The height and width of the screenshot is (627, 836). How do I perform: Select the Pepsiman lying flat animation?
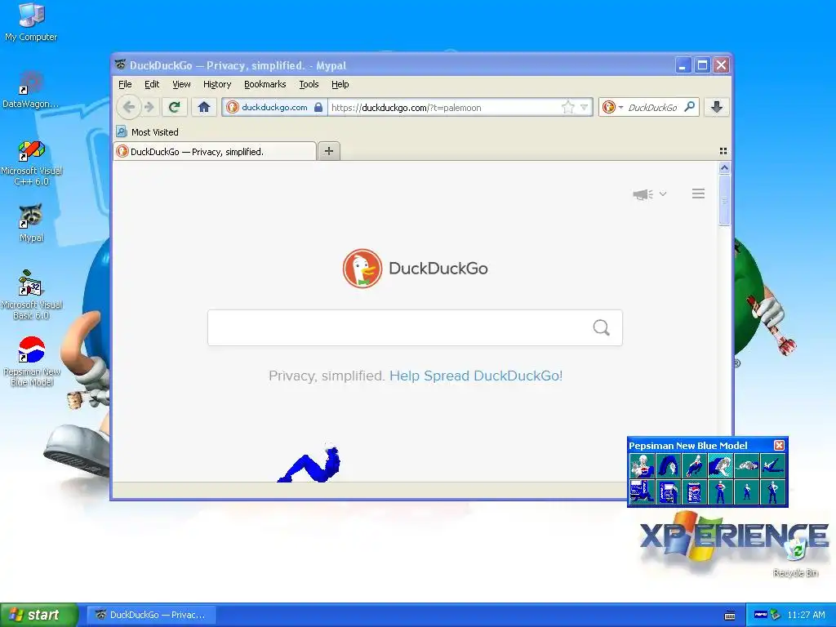pos(746,465)
